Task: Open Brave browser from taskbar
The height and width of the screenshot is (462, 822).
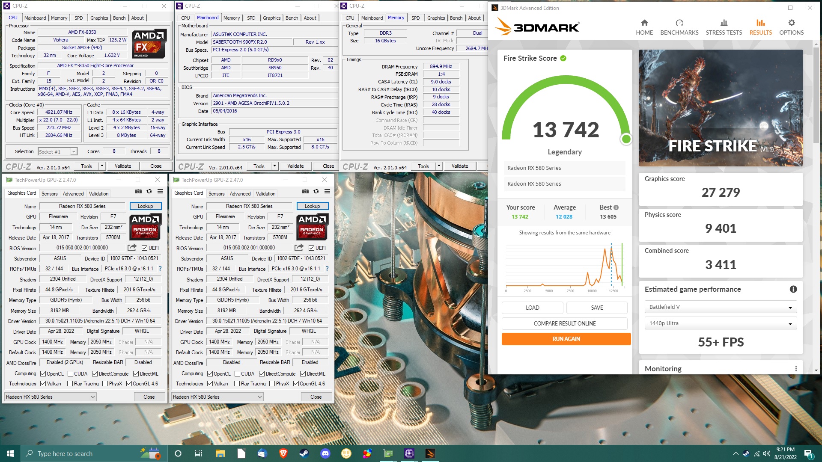Action: pyautogui.click(x=283, y=453)
